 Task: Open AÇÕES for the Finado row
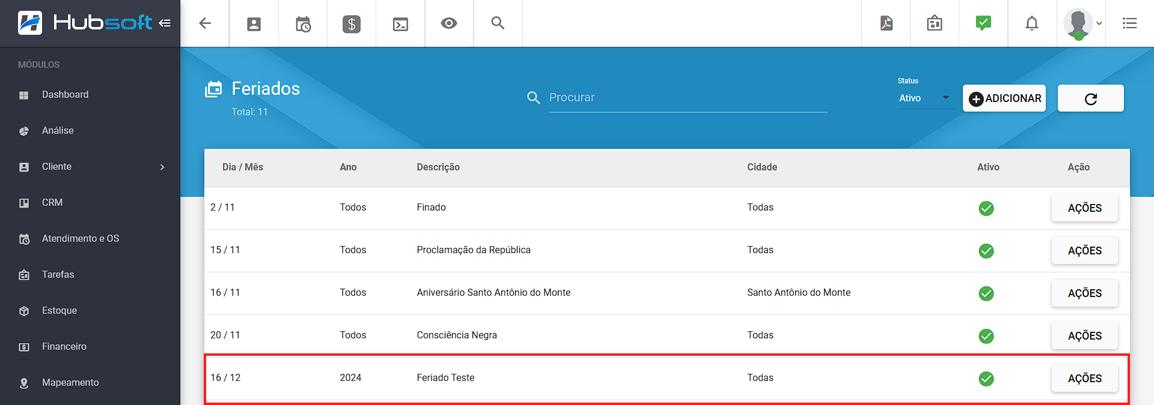click(1085, 208)
